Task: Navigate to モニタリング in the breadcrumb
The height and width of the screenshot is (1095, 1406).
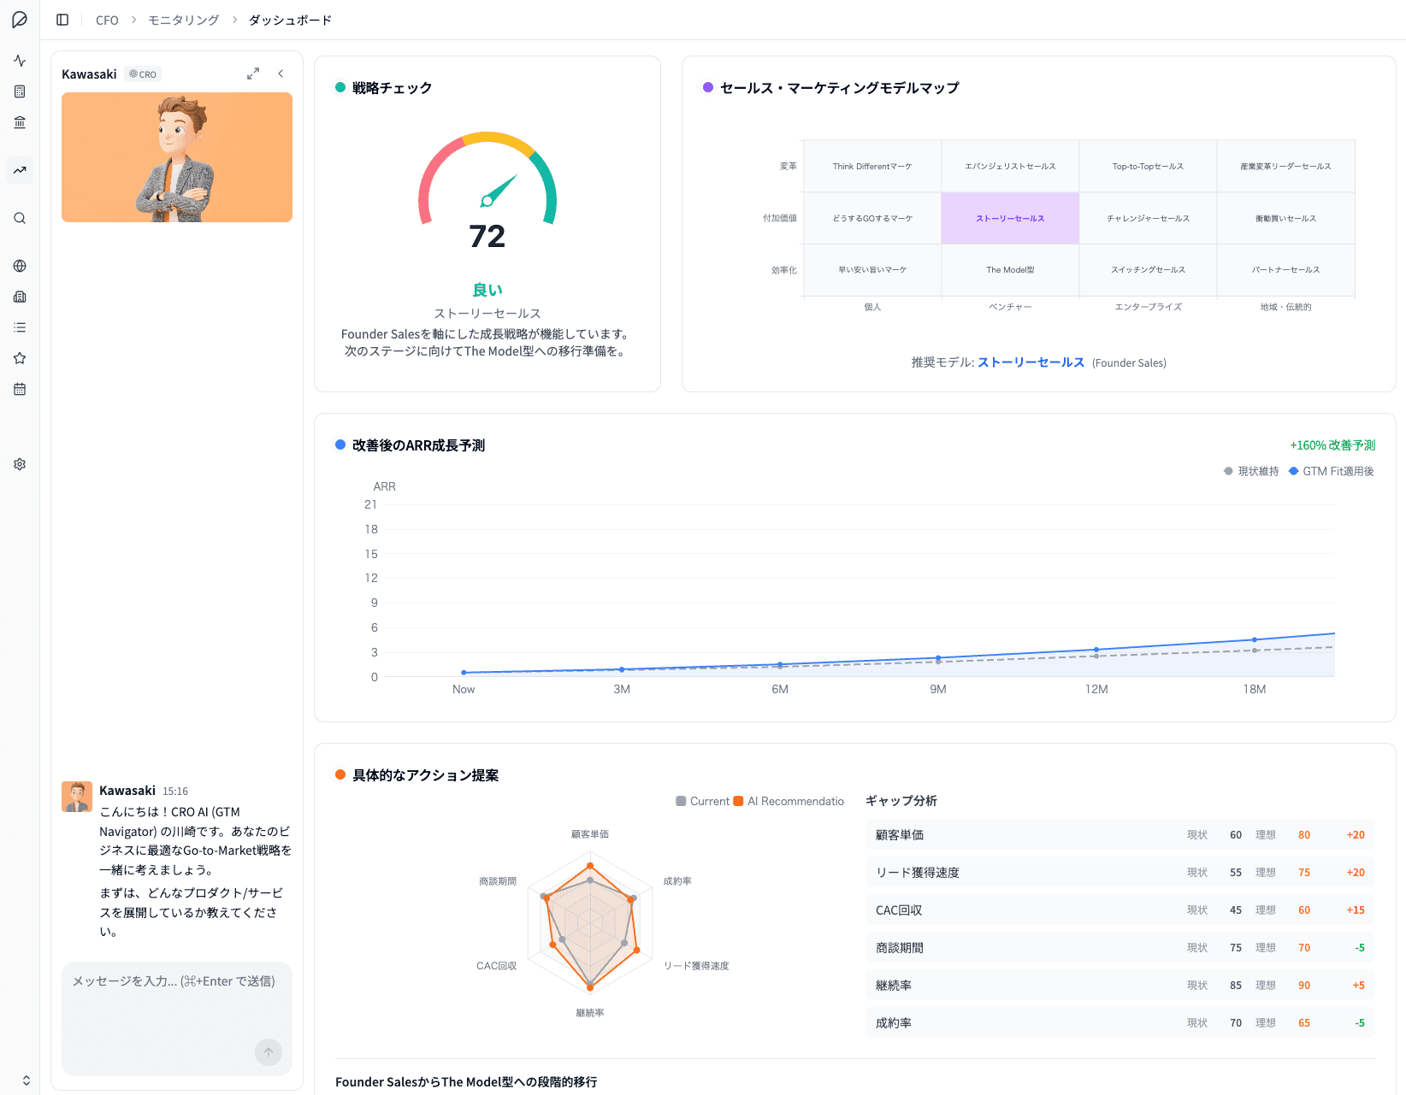Action: [182, 19]
